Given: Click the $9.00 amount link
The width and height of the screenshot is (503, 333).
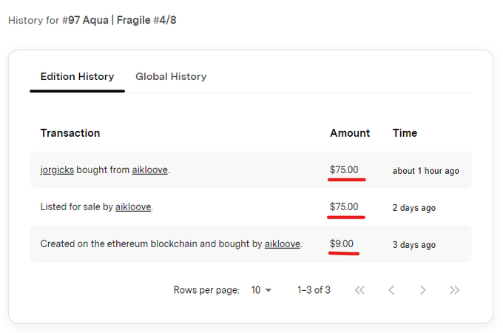Looking at the screenshot, I should click(x=342, y=243).
